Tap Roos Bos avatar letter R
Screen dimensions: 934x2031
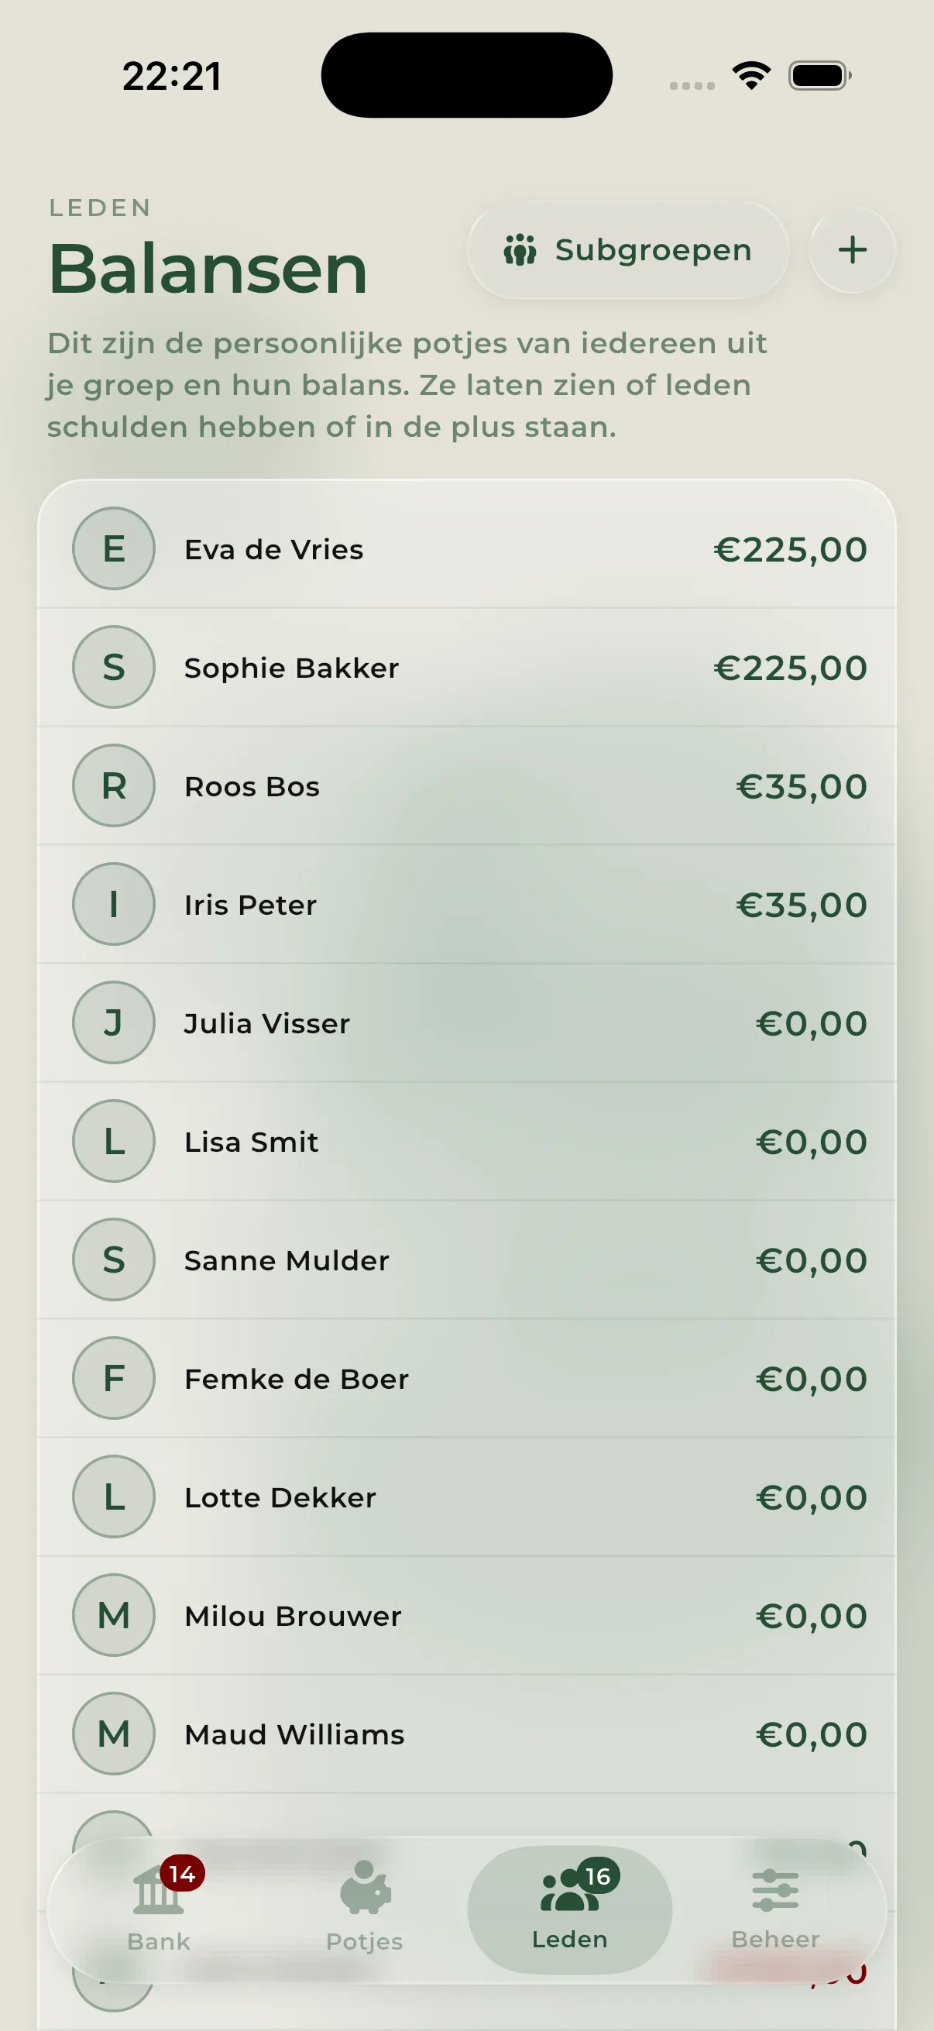pos(114,786)
